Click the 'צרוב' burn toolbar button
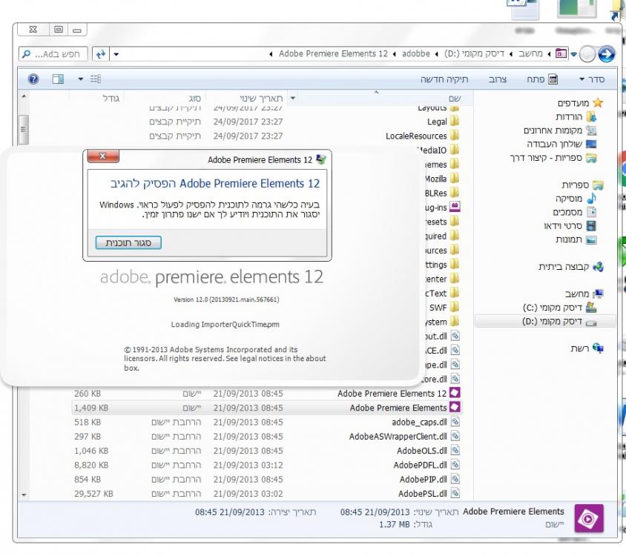Screen dimensions: 626x556 [498, 79]
